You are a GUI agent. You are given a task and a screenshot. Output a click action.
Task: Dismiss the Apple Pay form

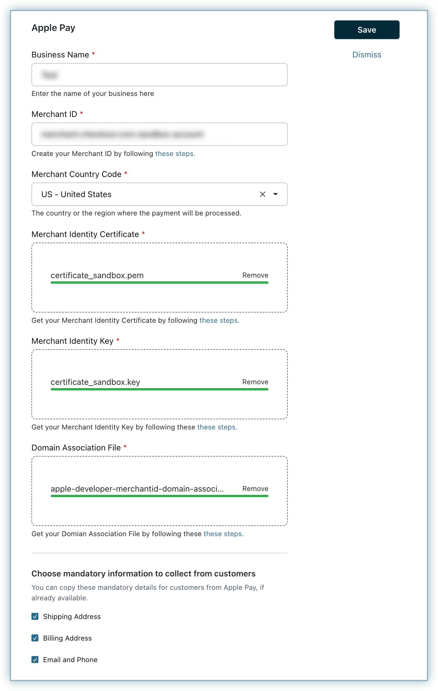[366, 55]
